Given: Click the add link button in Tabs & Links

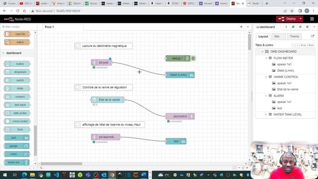Looking at the screenshot, I should (311, 45).
